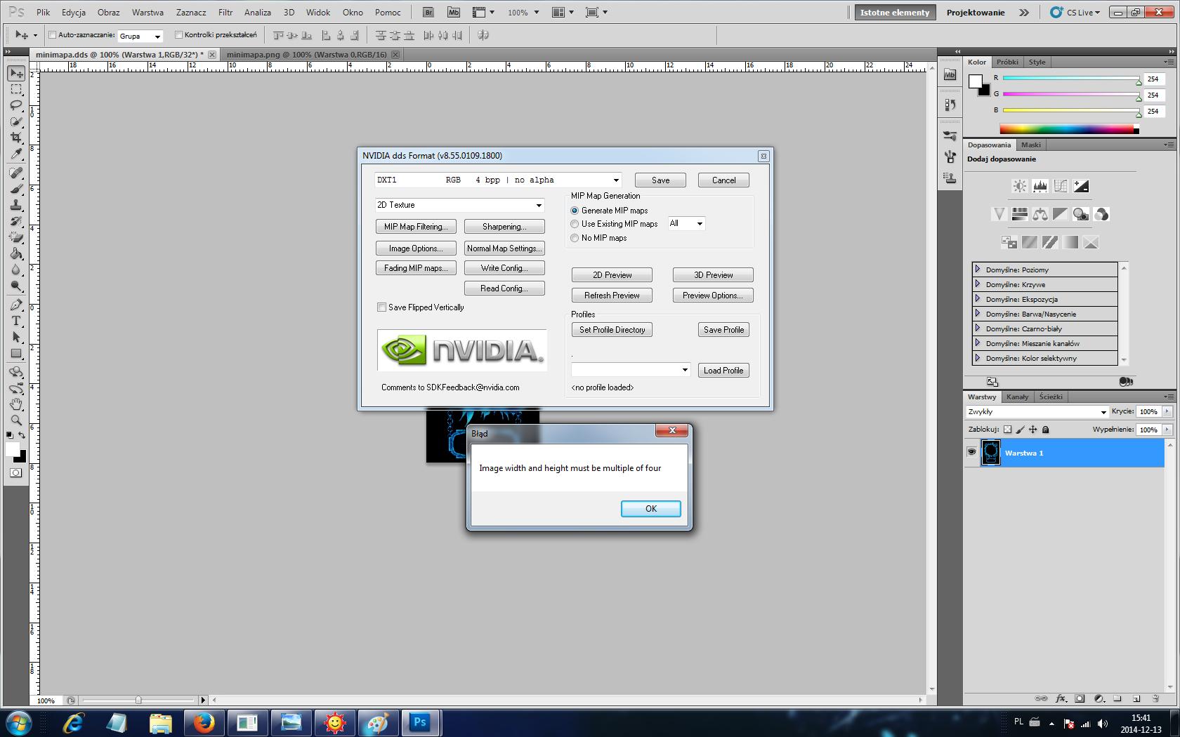The image size is (1180, 737).
Task: Open Firefox from the taskbar
Action: tap(204, 722)
